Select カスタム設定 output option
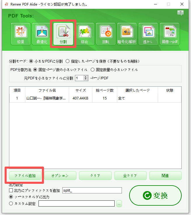 point(11,204)
